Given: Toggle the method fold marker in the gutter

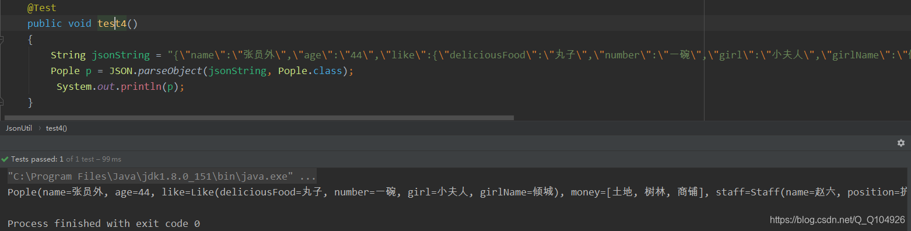Looking at the screenshot, I should (2, 40).
